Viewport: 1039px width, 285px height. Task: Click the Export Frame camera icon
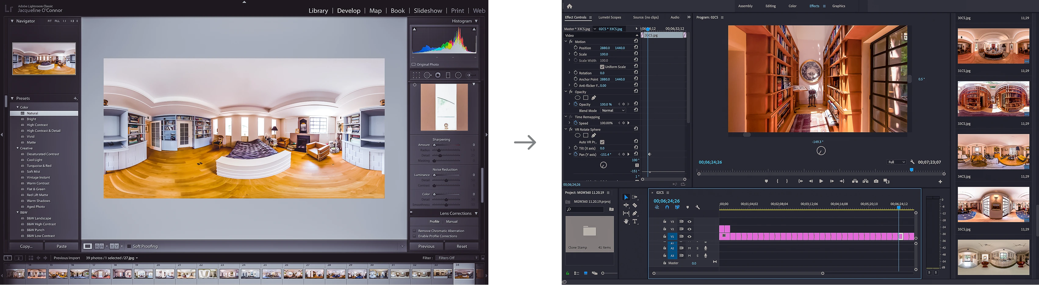876,181
